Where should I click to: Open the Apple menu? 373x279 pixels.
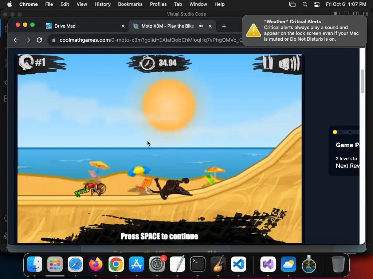click(9, 4)
